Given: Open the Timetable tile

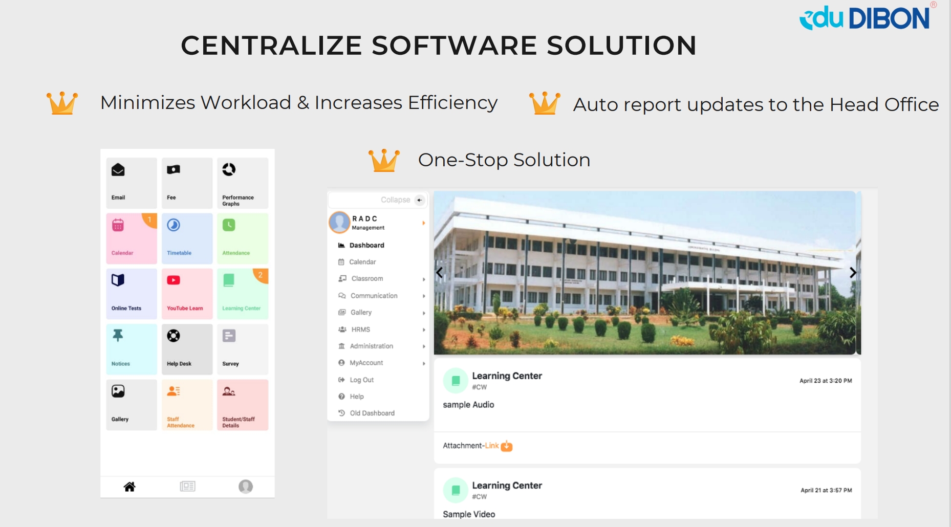Looking at the screenshot, I should point(187,238).
